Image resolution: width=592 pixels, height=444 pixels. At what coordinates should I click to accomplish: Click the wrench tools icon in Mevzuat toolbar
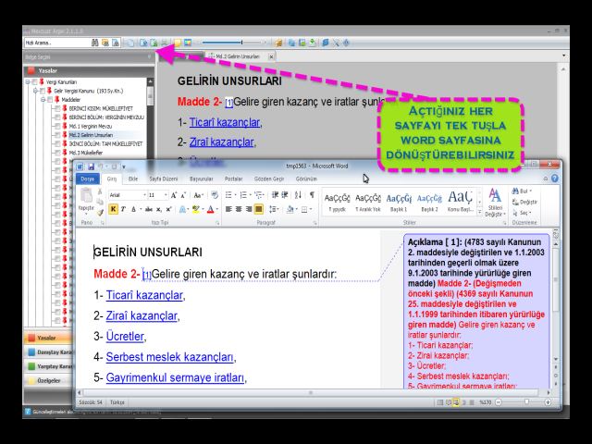(336, 43)
